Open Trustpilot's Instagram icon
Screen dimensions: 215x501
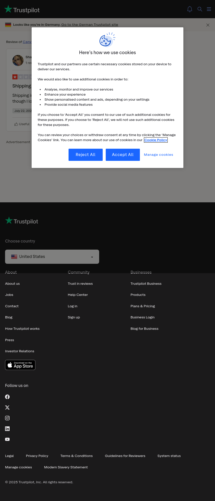(7, 418)
